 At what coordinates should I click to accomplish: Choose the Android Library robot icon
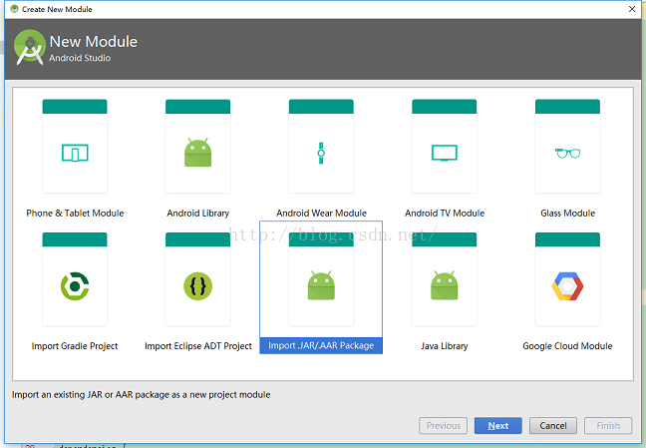197,153
